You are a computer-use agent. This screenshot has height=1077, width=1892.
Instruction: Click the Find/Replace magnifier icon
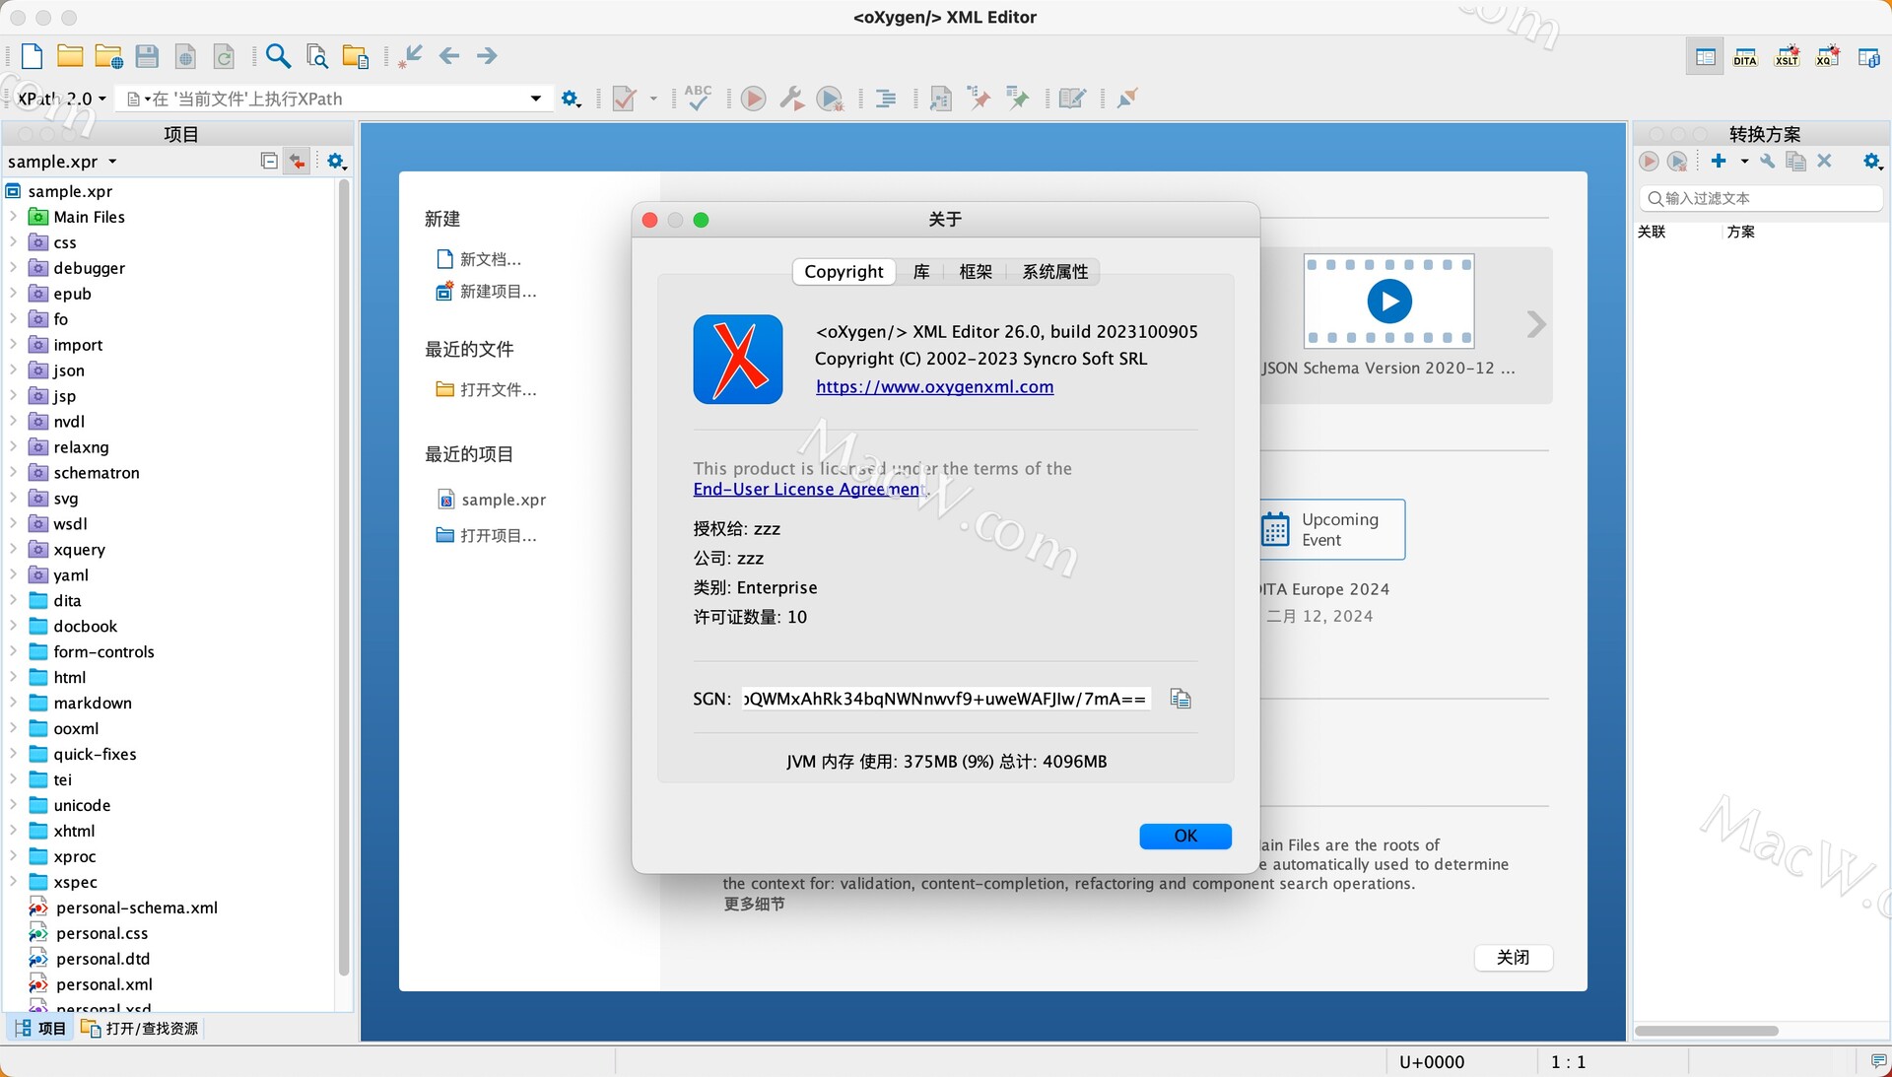tap(278, 56)
